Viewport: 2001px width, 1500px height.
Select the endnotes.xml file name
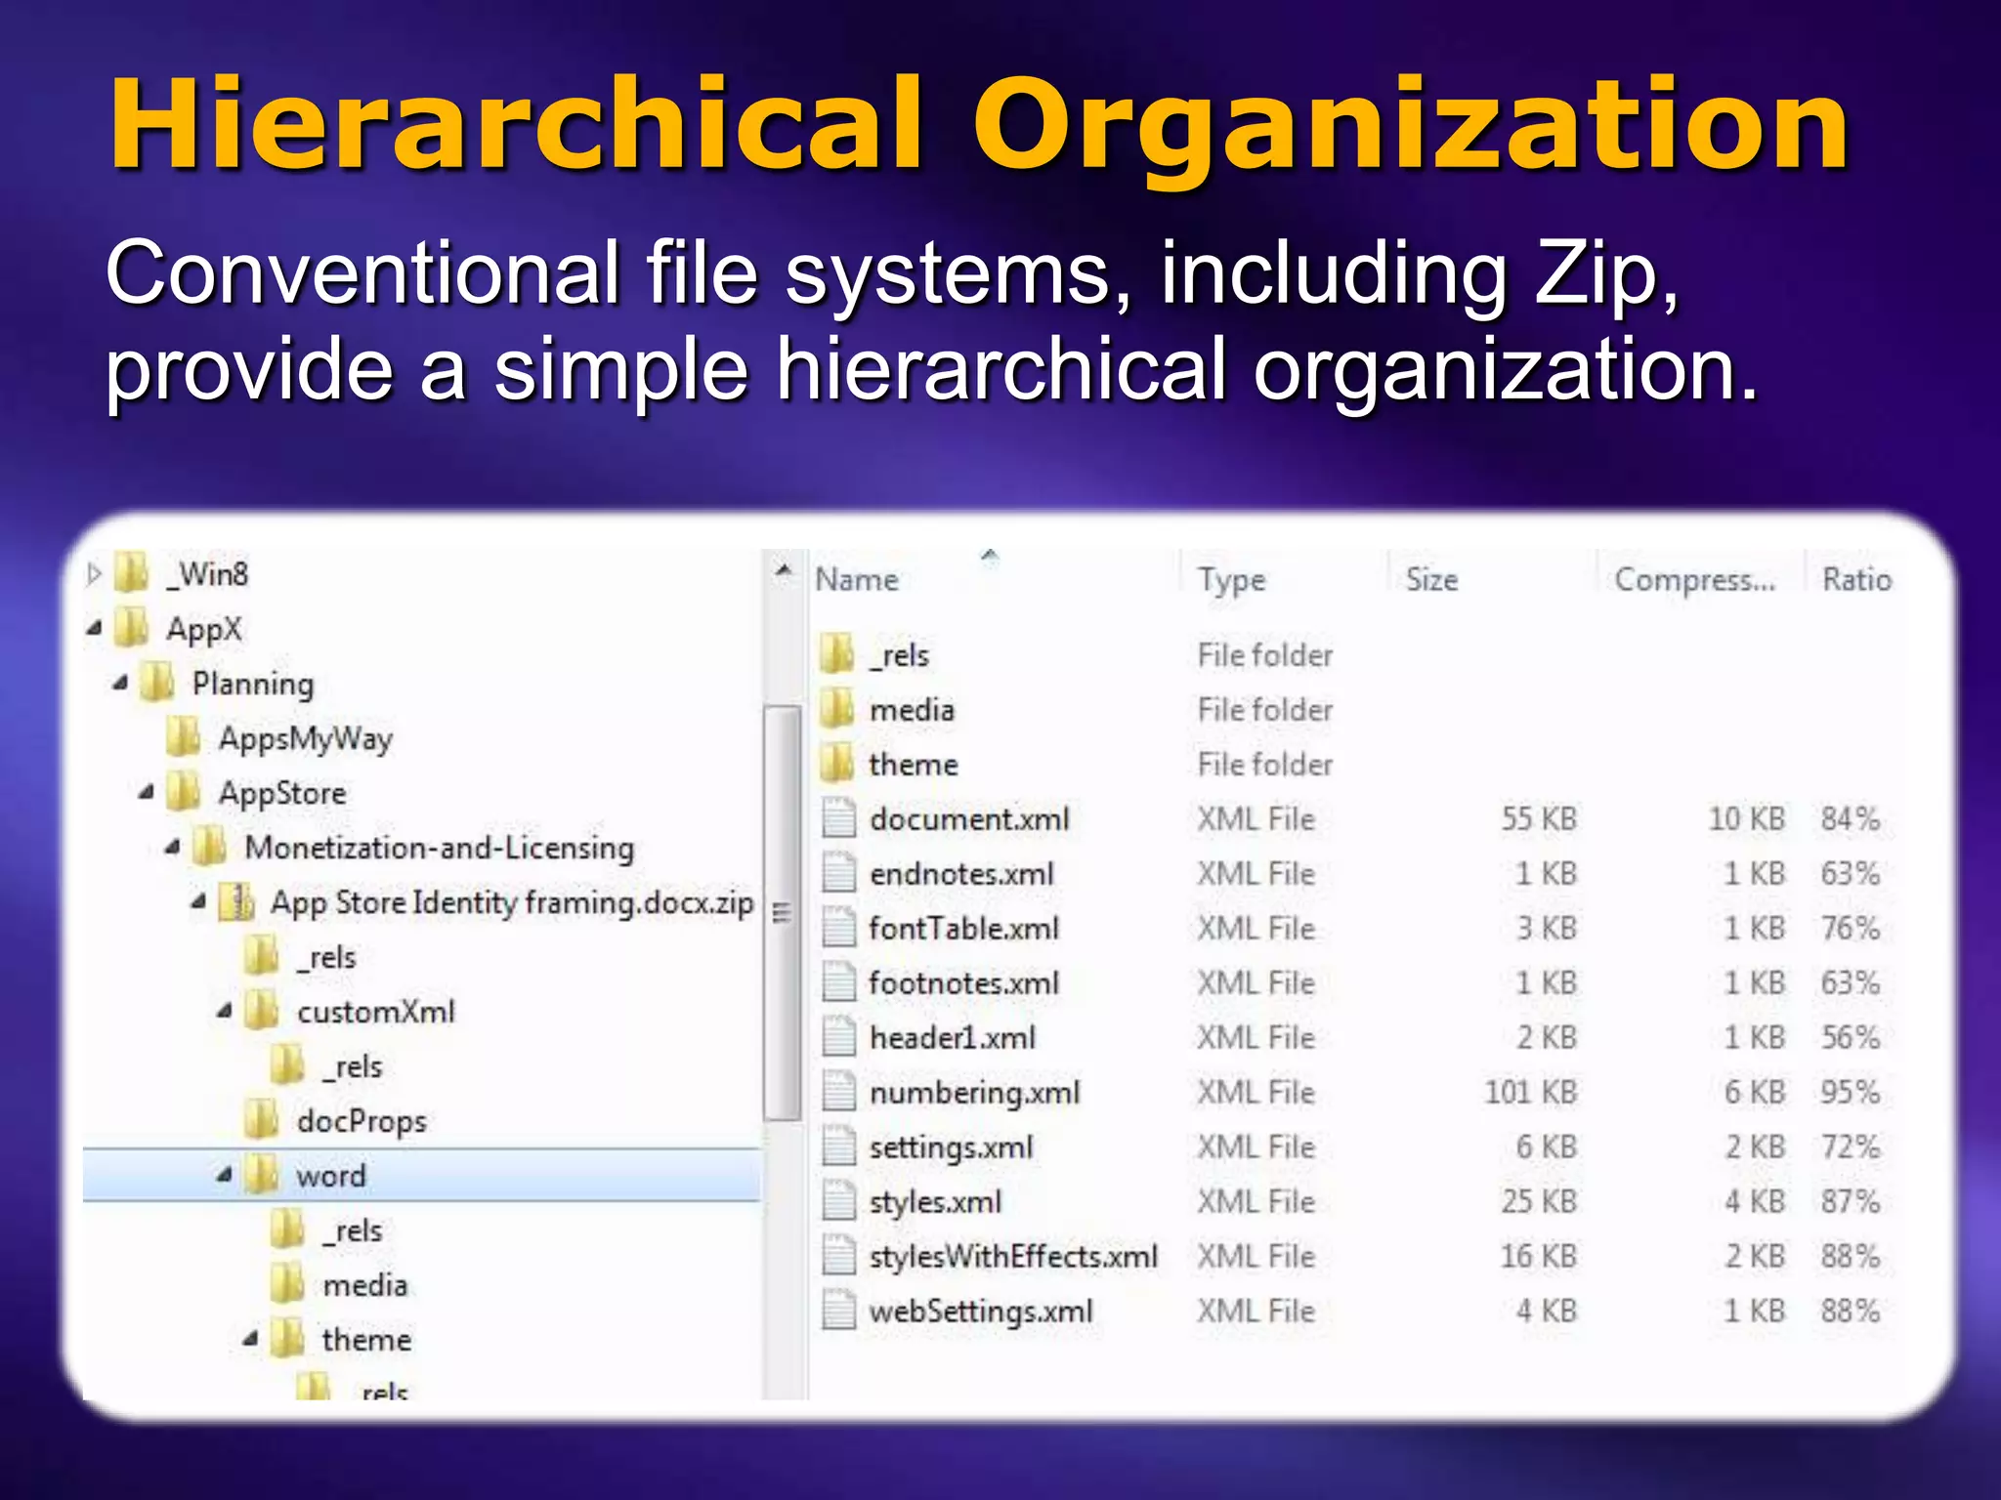[x=961, y=873]
